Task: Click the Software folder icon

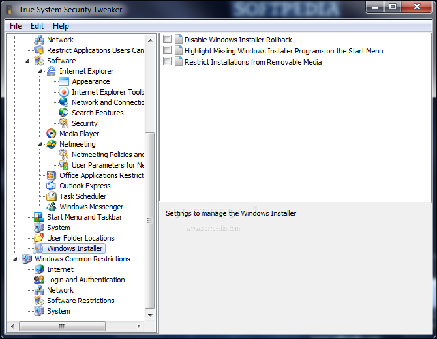Action: click(x=39, y=61)
